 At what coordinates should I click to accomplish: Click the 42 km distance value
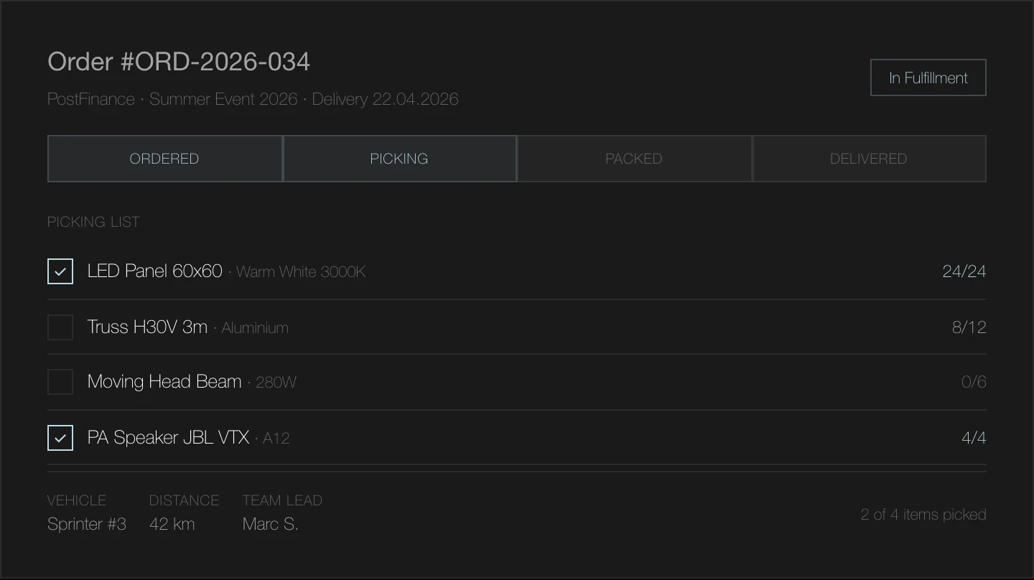click(x=172, y=524)
